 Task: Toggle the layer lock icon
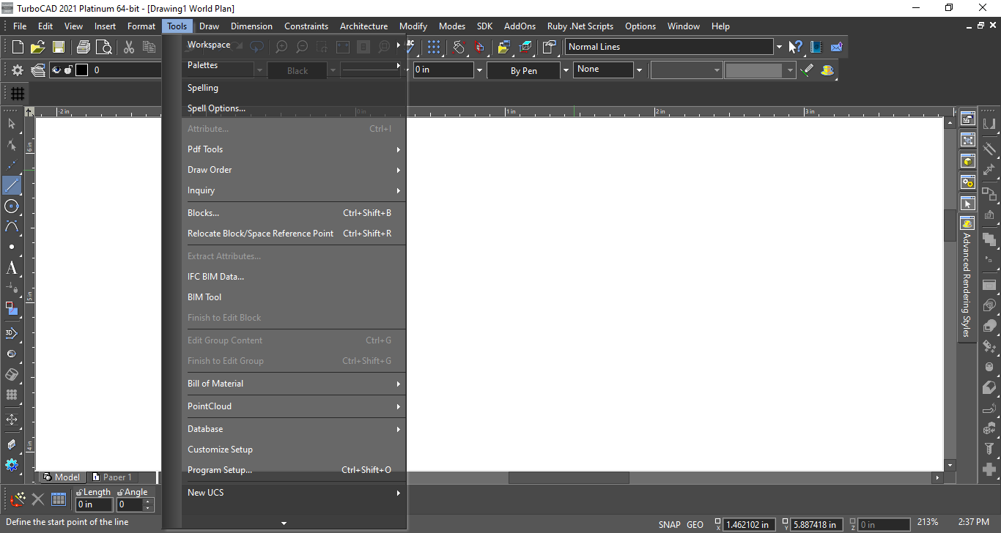68,70
